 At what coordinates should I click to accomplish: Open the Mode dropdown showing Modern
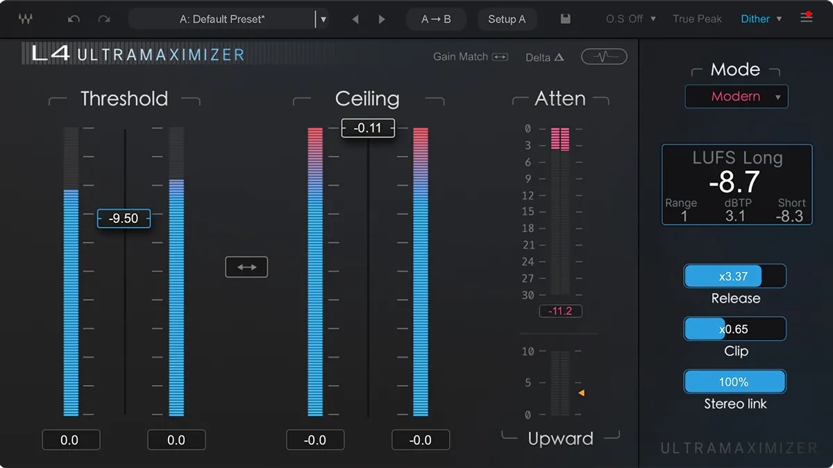737,97
